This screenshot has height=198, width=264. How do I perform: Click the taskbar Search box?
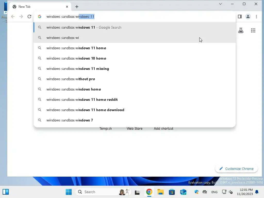tap(103, 192)
